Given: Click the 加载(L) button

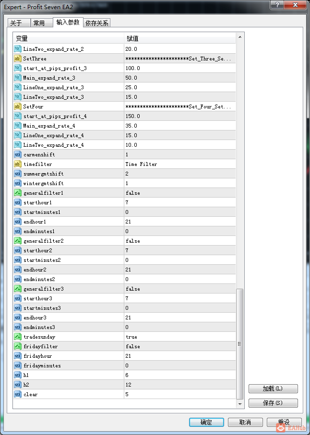Looking at the screenshot, I should click(273, 388).
